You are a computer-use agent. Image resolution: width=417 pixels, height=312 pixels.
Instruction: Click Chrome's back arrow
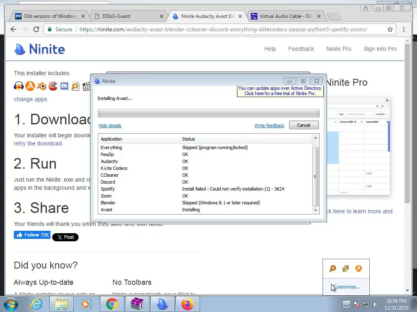[13, 29]
